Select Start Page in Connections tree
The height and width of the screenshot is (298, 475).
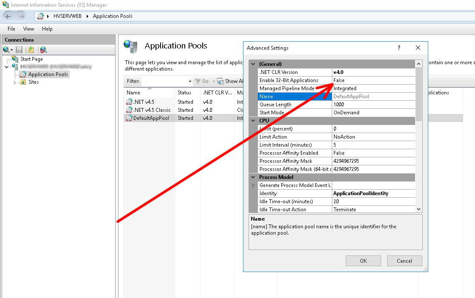click(31, 59)
